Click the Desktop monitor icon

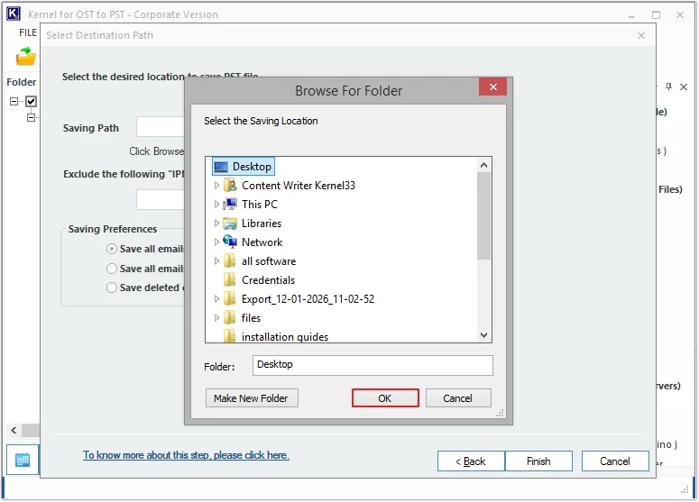(221, 167)
